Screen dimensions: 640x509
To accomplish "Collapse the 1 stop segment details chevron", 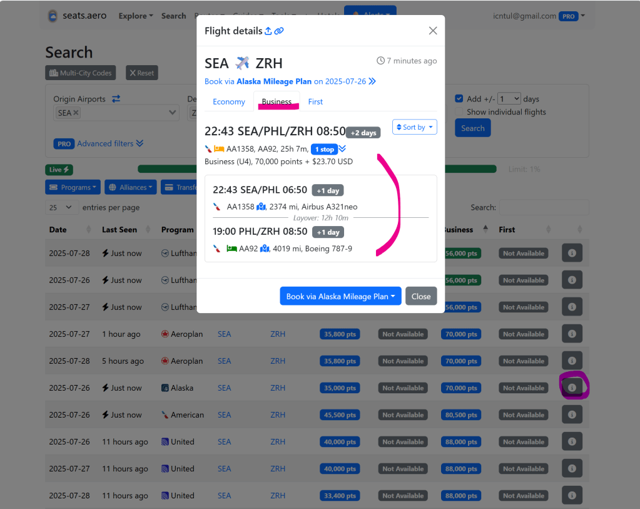I will click(342, 149).
